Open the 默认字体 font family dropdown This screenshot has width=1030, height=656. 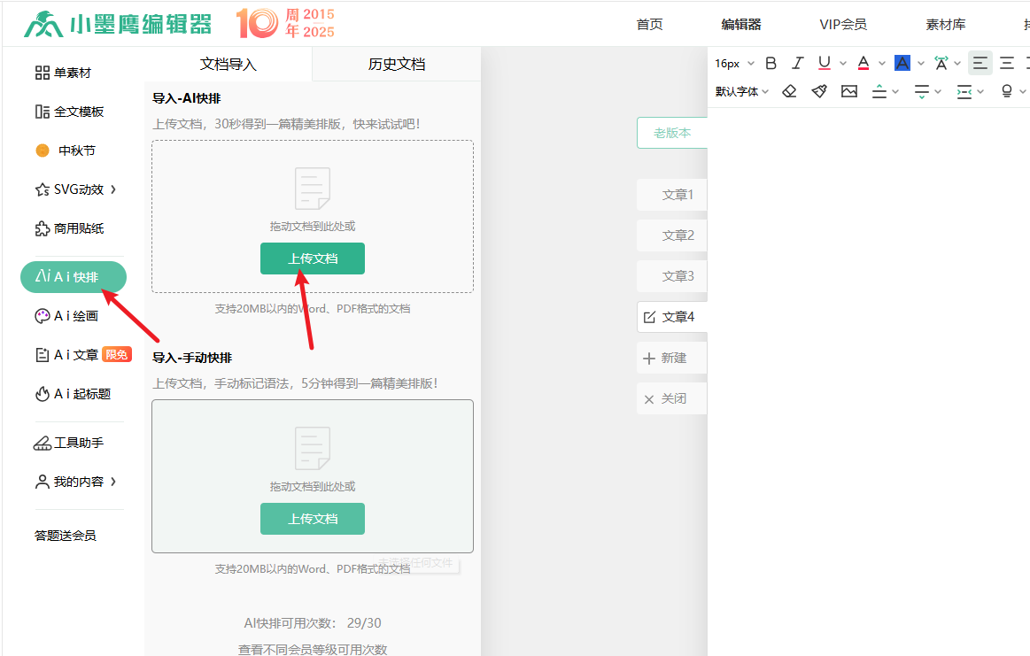tap(742, 91)
